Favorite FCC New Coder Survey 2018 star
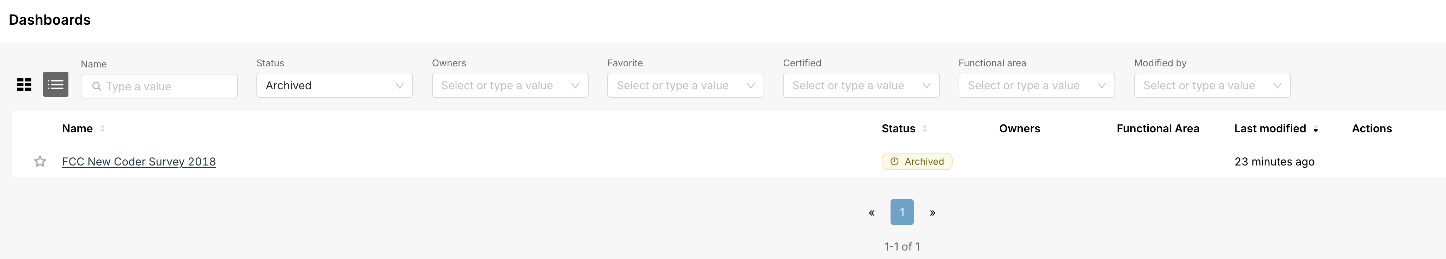The width and height of the screenshot is (1446, 259). [40, 162]
